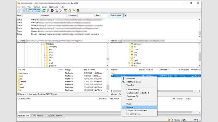Viewport: 218px width, 122px height.
Task: Sort remote list by Permissions column
Action: [x=184, y=70]
